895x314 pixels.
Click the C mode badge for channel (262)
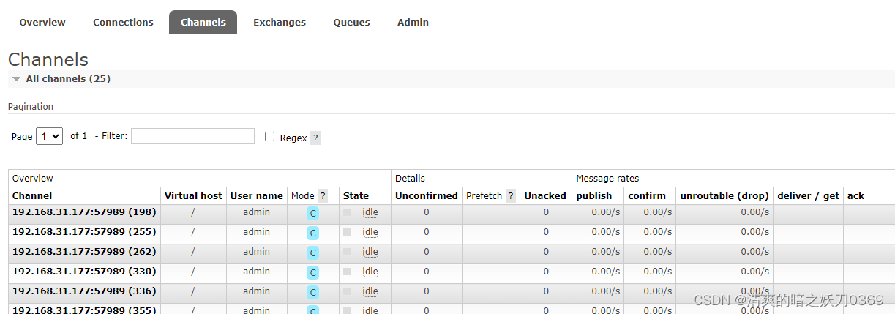(313, 253)
